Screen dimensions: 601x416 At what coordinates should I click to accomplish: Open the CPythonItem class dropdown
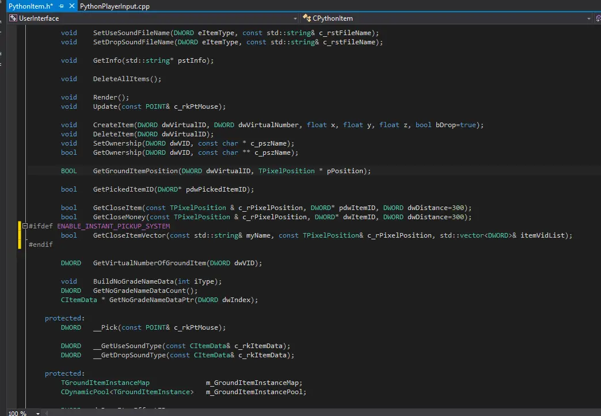588,18
